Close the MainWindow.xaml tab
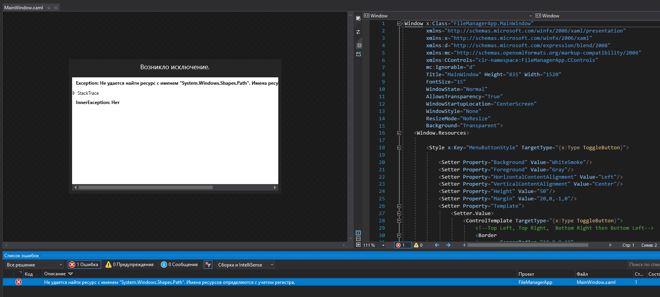Image resolution: width=660 pixels, height=297 pixels. tap(56, 8)
